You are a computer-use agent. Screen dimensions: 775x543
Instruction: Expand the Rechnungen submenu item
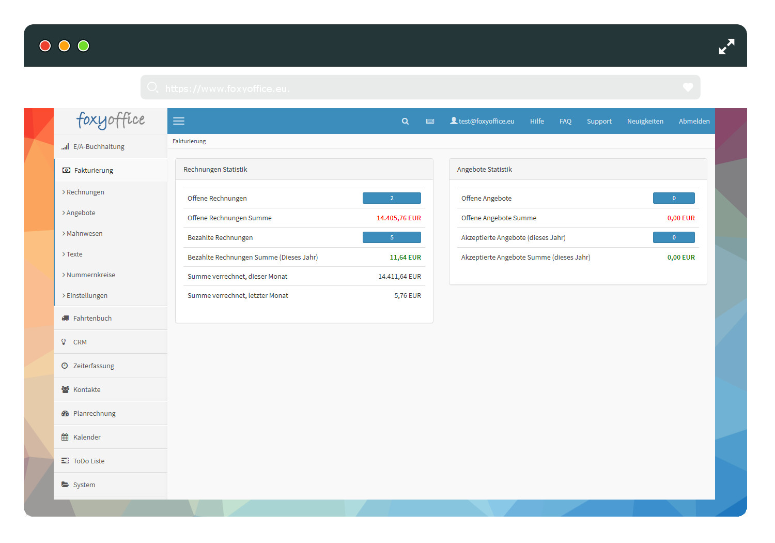point(85,192)
